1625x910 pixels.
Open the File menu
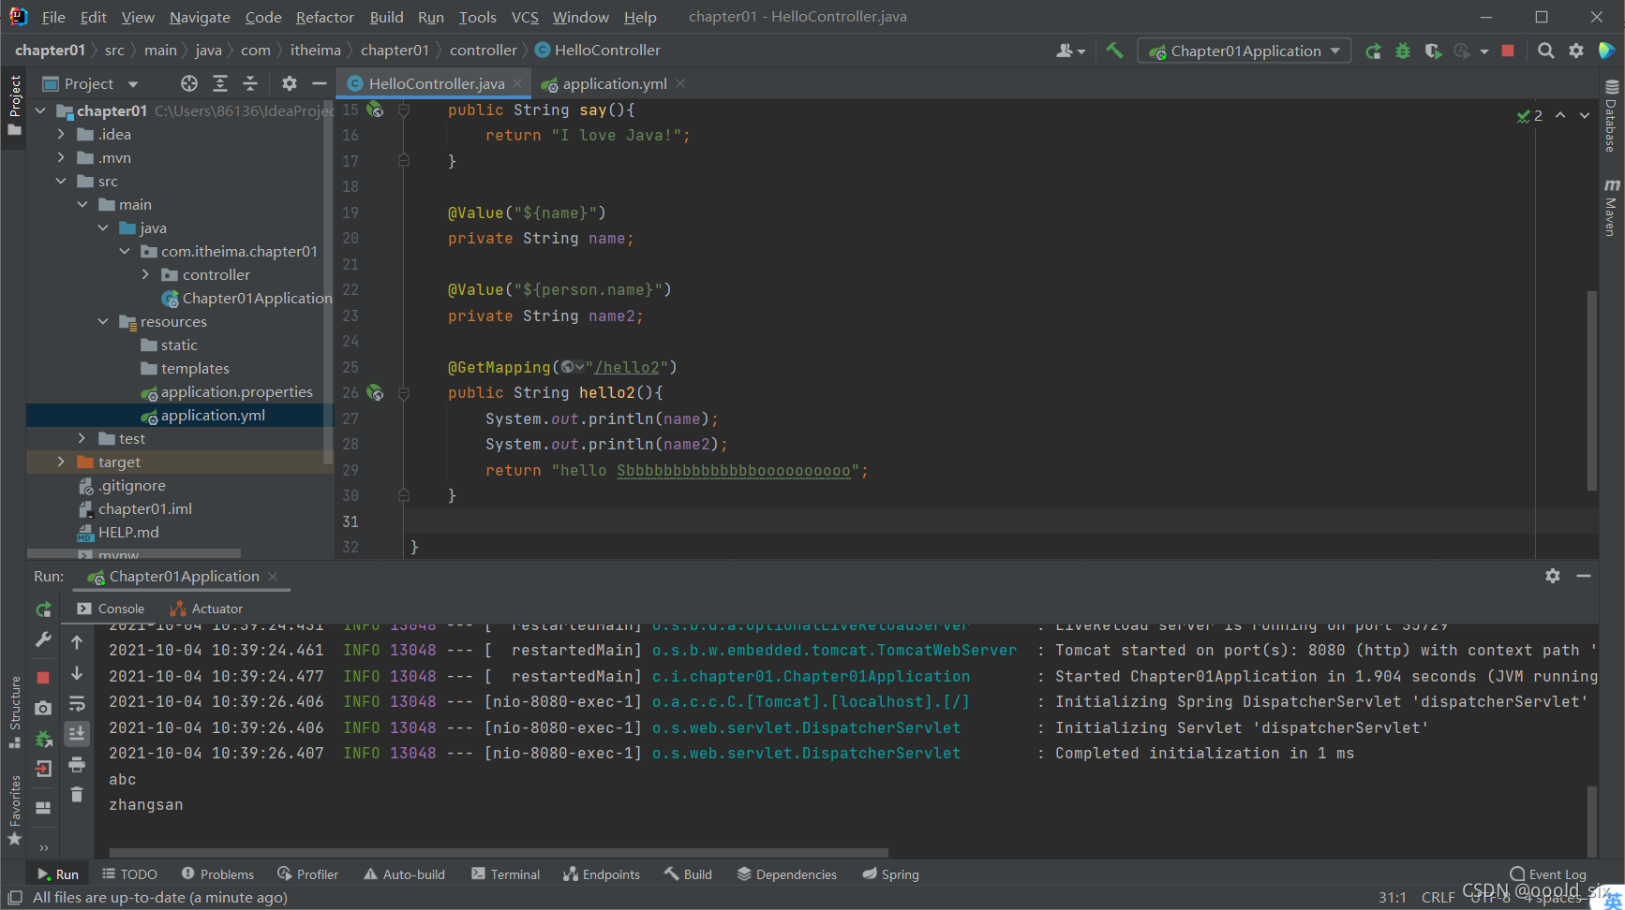pos(53,17)
